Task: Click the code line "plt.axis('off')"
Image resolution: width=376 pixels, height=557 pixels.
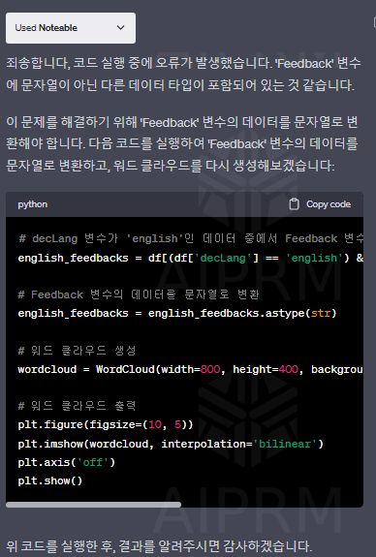Action: pos(67,462)
